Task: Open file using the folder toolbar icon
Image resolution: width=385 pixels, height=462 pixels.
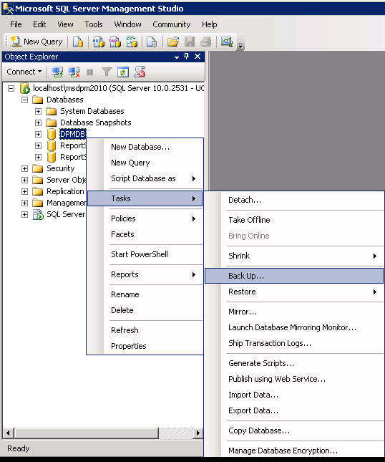Action: coord(173,42)
